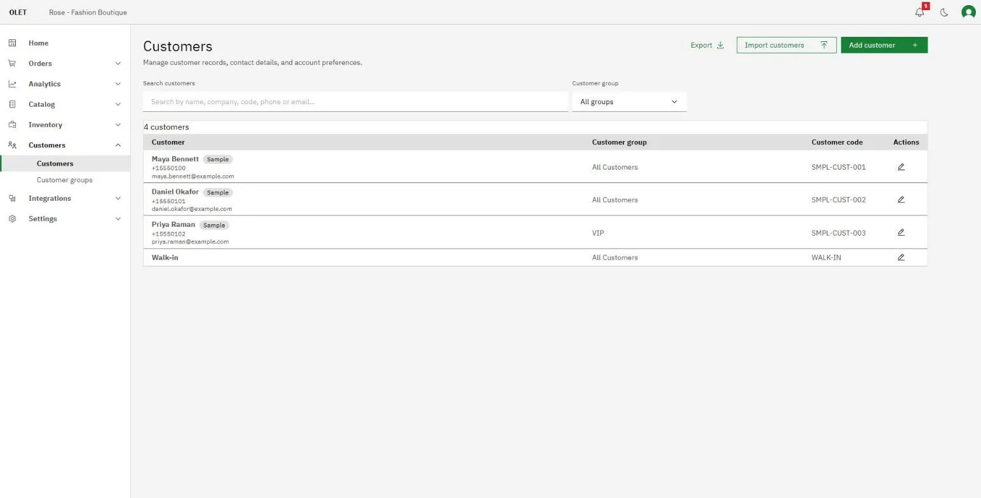This screenshot has height=498, width=981.
Task: Click the OLET logo
Action: (18, 12)
